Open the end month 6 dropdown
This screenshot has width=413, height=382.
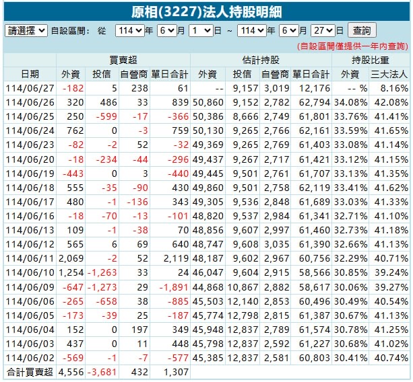point(289,31)
